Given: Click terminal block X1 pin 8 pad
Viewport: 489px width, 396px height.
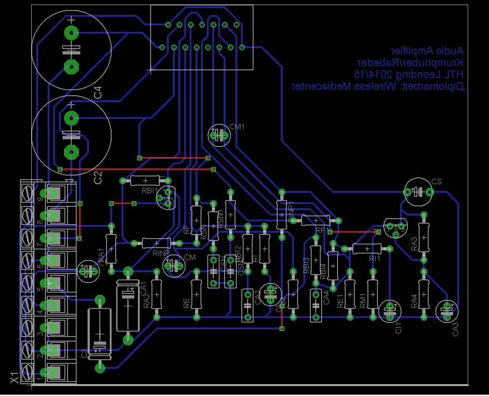Looking at the screenshot, I should point(49,215).
